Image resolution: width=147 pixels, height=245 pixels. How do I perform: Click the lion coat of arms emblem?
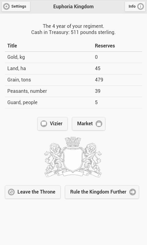click(73, 157)
